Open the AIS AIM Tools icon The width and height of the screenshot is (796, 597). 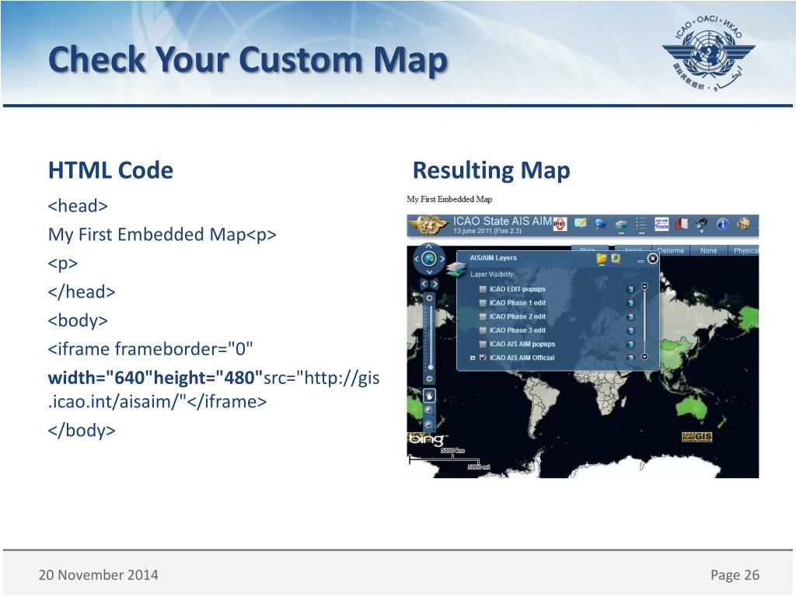tap(662, 224)
